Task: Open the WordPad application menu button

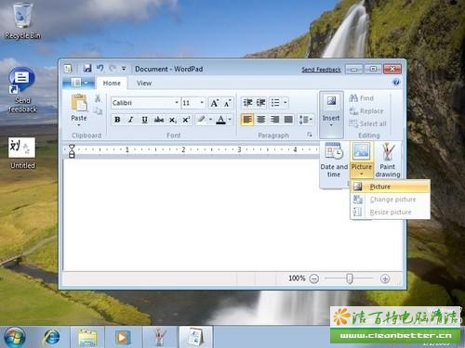Action: click(x=79, y=83)
